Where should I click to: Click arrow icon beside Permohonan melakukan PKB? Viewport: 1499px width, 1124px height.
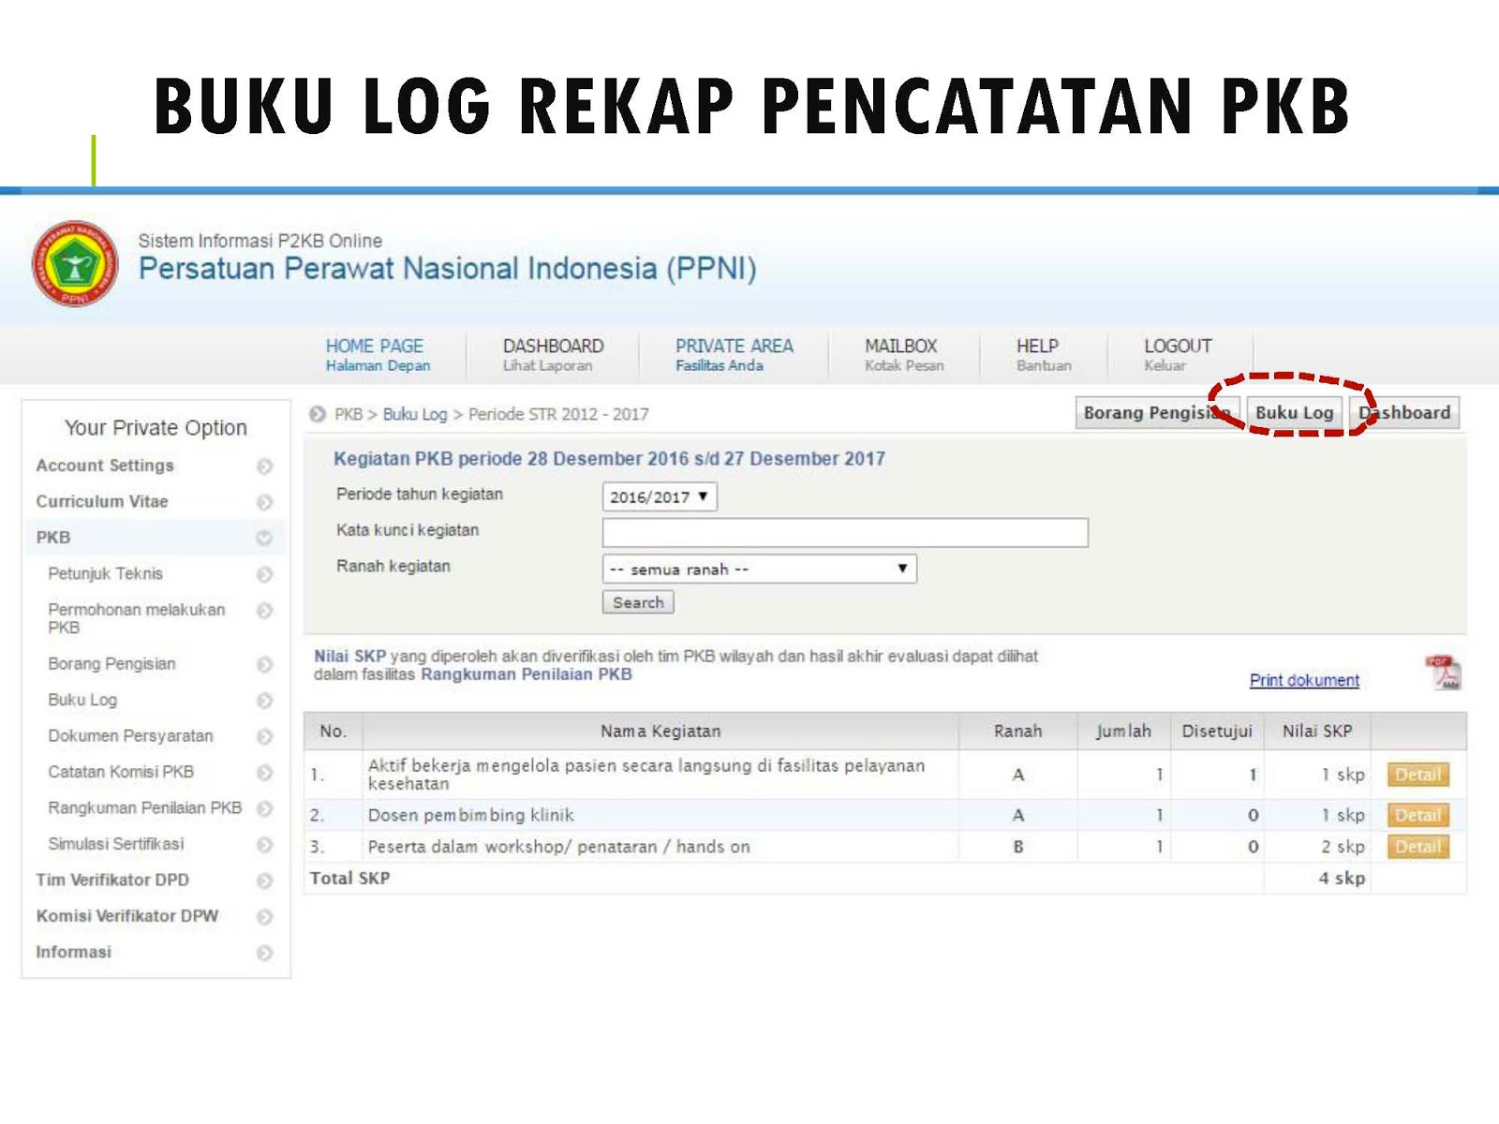264,611
